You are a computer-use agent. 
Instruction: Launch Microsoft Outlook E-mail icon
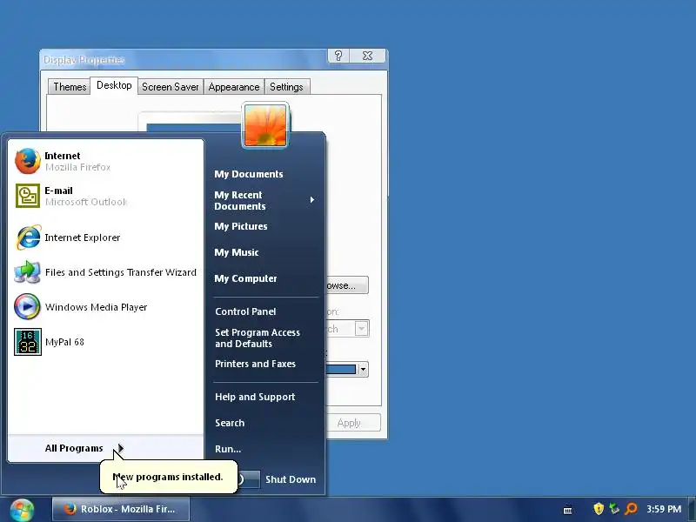[x=28, y=195]
